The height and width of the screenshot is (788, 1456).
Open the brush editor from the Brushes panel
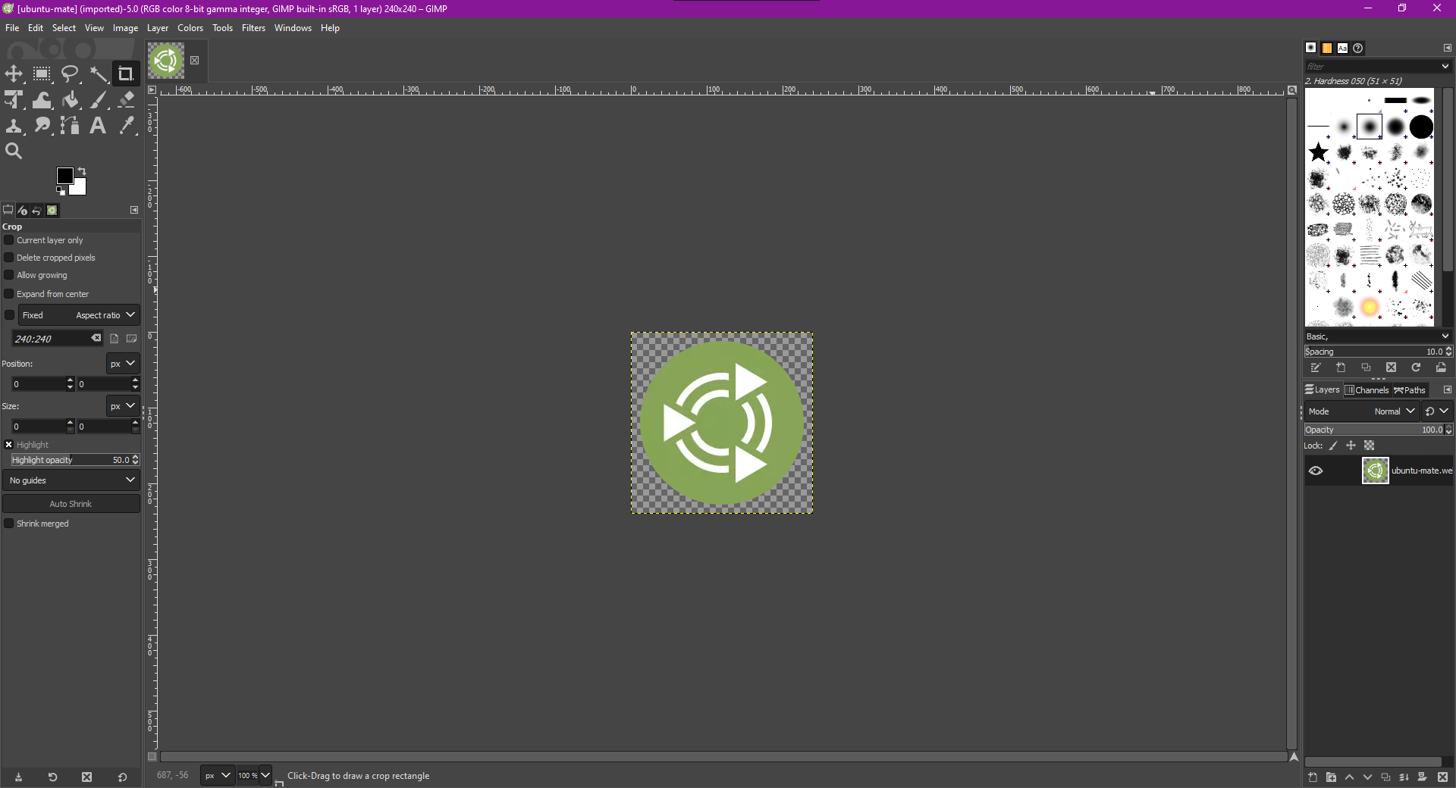point(1316,367)
